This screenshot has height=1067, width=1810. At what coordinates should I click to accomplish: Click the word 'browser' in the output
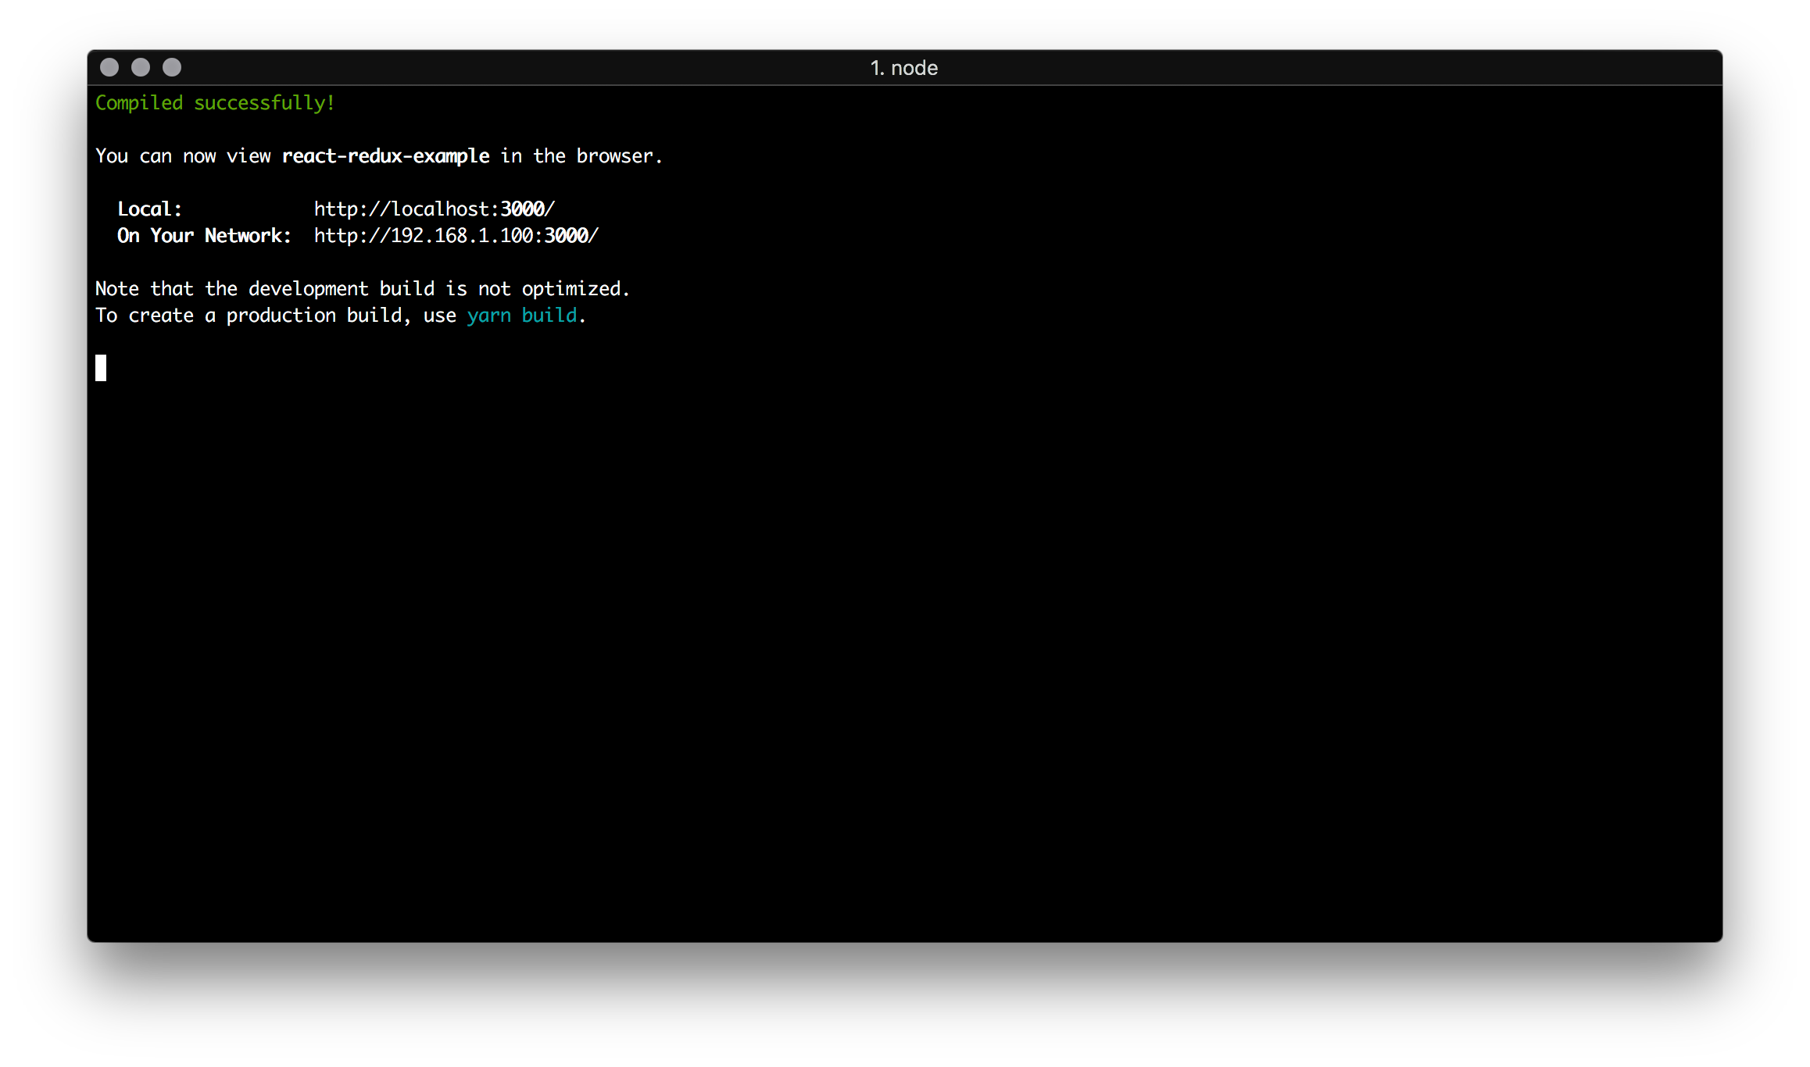pos(614,156)
